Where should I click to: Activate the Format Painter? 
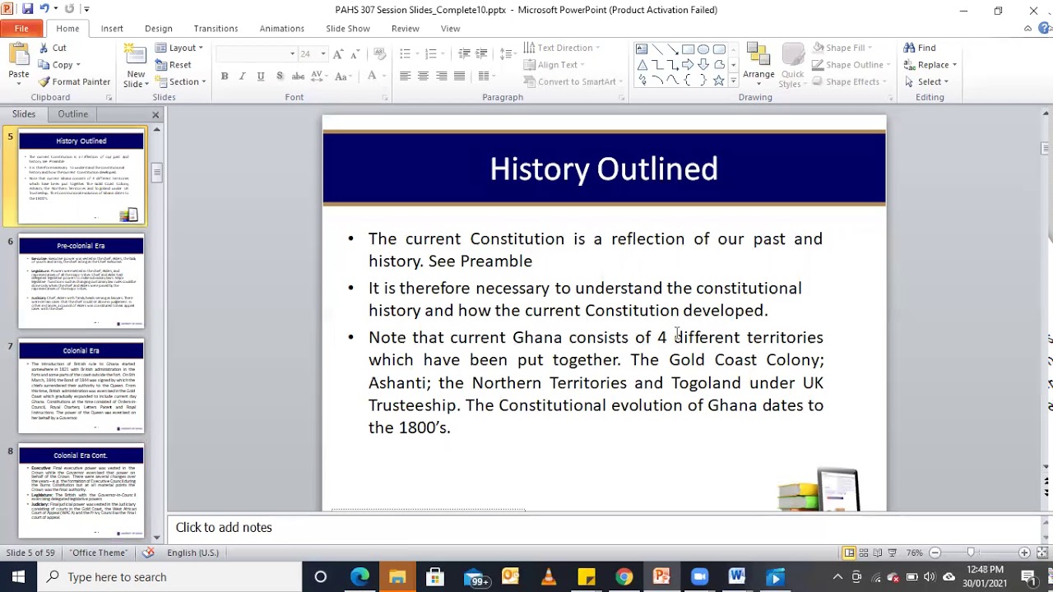coord(74,81)
